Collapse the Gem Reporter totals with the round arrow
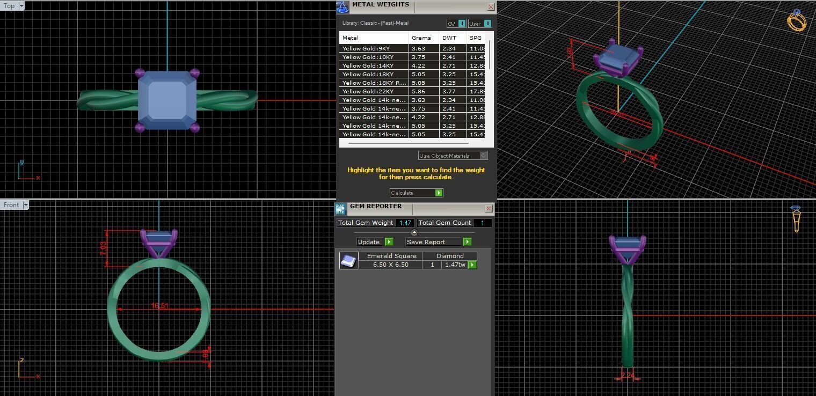Screen dimensions: 816x396 [x=414, y=232]
